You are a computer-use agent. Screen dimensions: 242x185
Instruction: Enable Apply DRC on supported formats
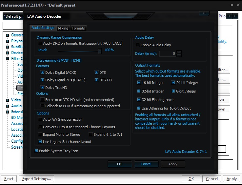pyautogui.click(x=40, y=43)
